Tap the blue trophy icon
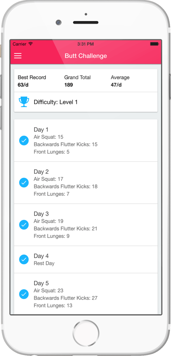 24,102
